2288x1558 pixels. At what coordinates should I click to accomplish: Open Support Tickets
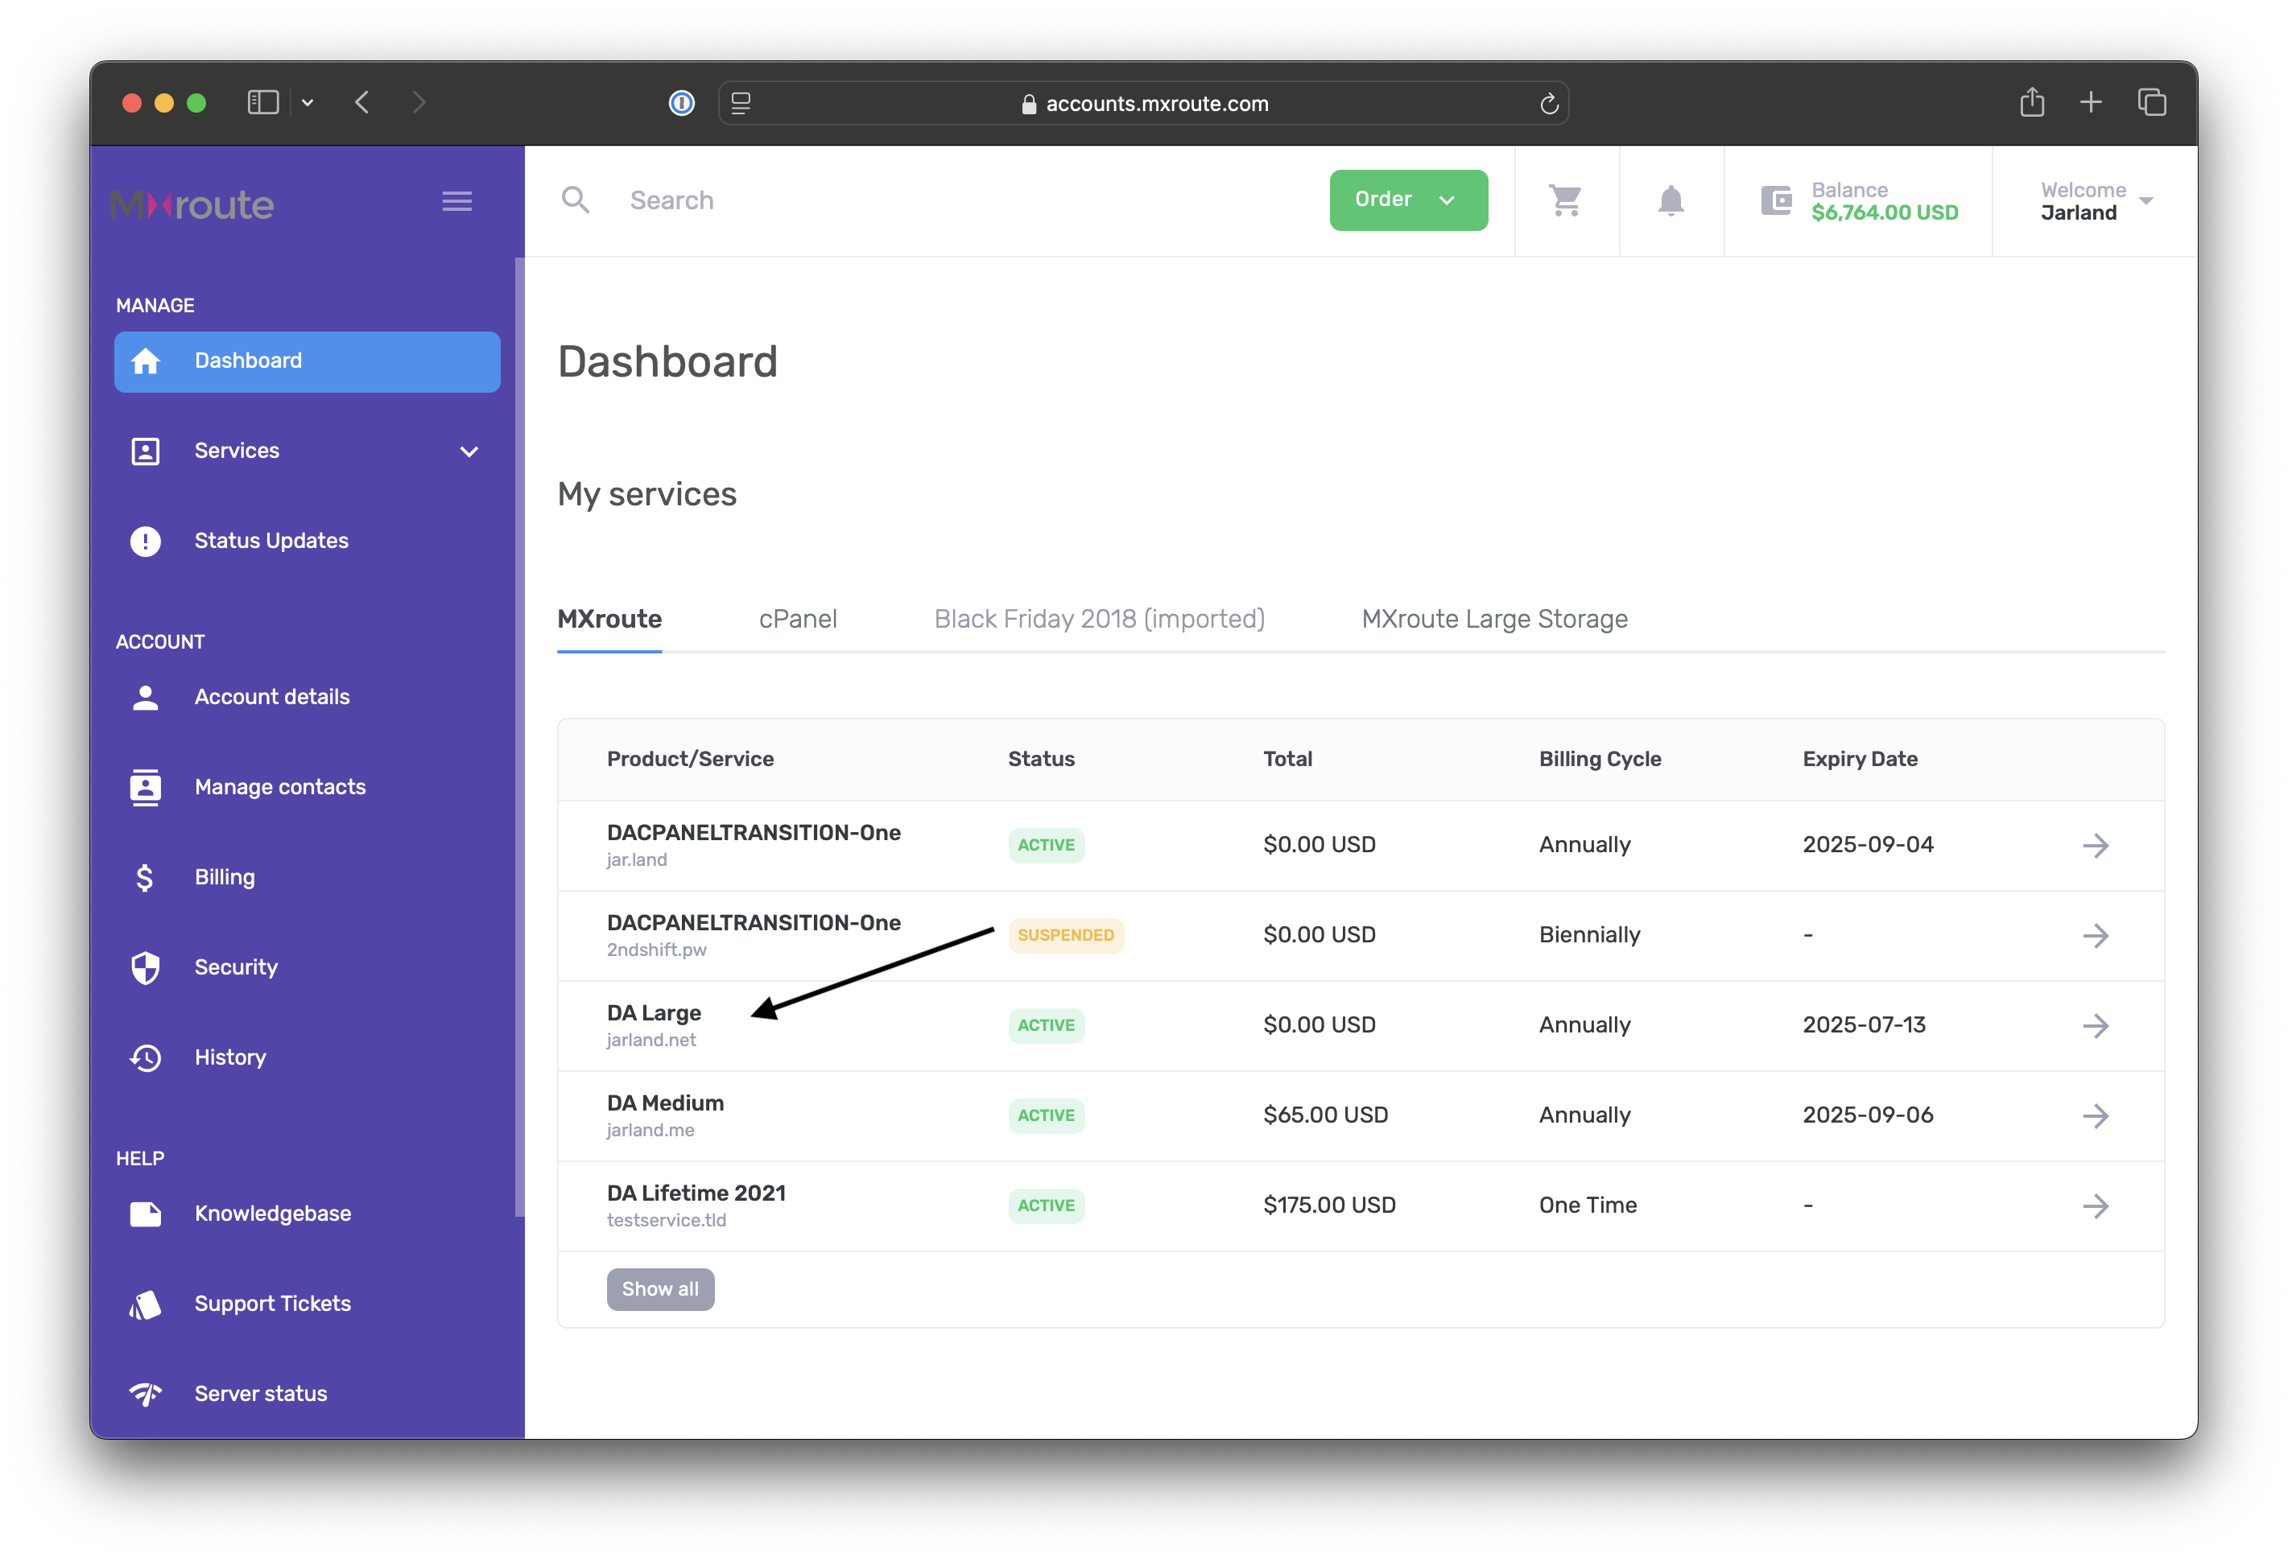pyautogui.click(x=273, y=1304)
